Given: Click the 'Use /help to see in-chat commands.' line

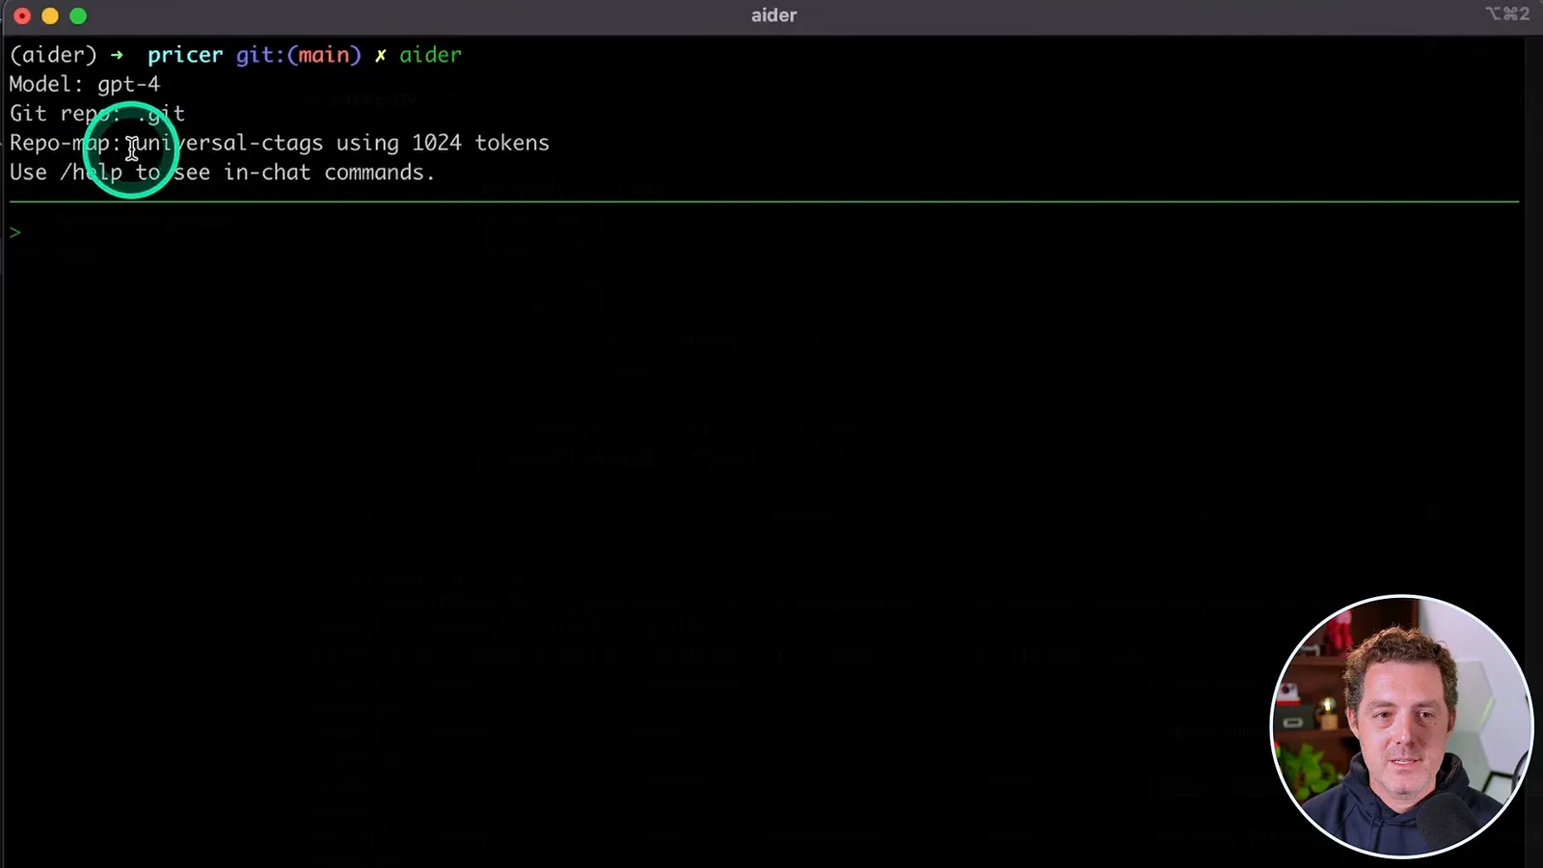Looking at the screenshot, I should [223, 173].
